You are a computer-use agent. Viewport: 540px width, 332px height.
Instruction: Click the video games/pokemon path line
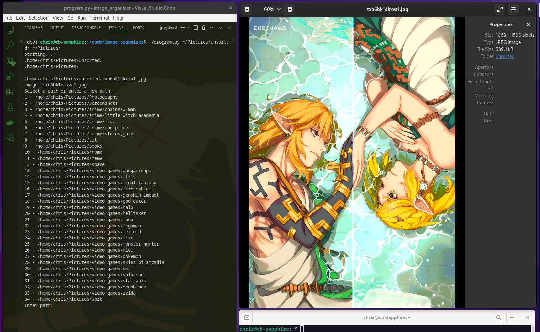click(83, 256)
